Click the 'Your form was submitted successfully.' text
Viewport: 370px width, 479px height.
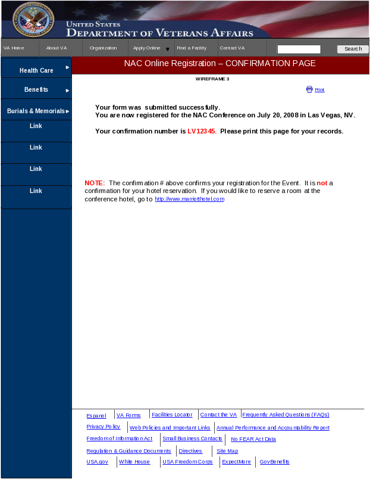[158, 107]
